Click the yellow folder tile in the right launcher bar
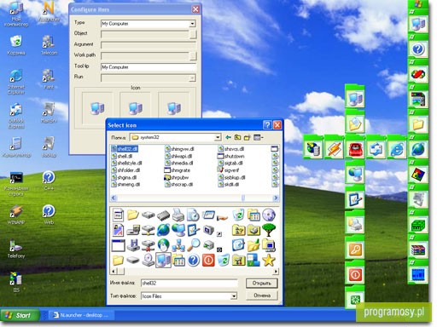437x327 pixels. (x=418, y=123)
